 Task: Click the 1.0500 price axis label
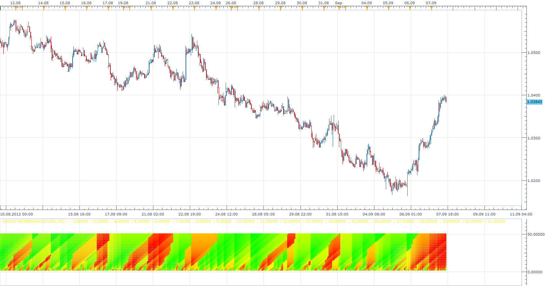click(x=534, y=53)
